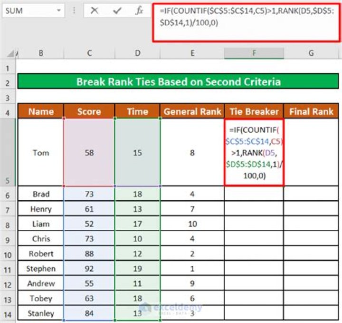Screen dimensions: 342x323
Task: Click the cell containing Stephen
Action: pyautogui.click(x=41, y=268)
